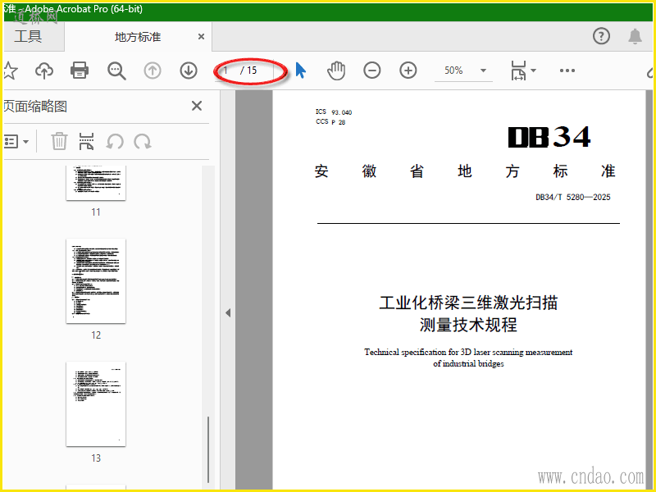Image resolution: width=656 pixels, height=492 pixels.
Task: Activate the hand pan tool
Action: pos(336,71)
